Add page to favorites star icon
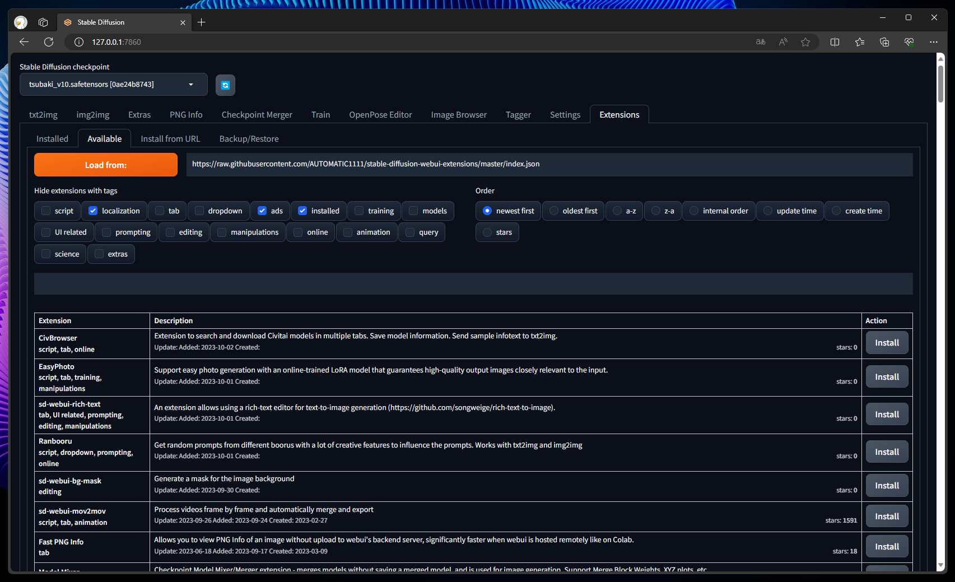The image size is (955, 582). [x=805, y=42]
